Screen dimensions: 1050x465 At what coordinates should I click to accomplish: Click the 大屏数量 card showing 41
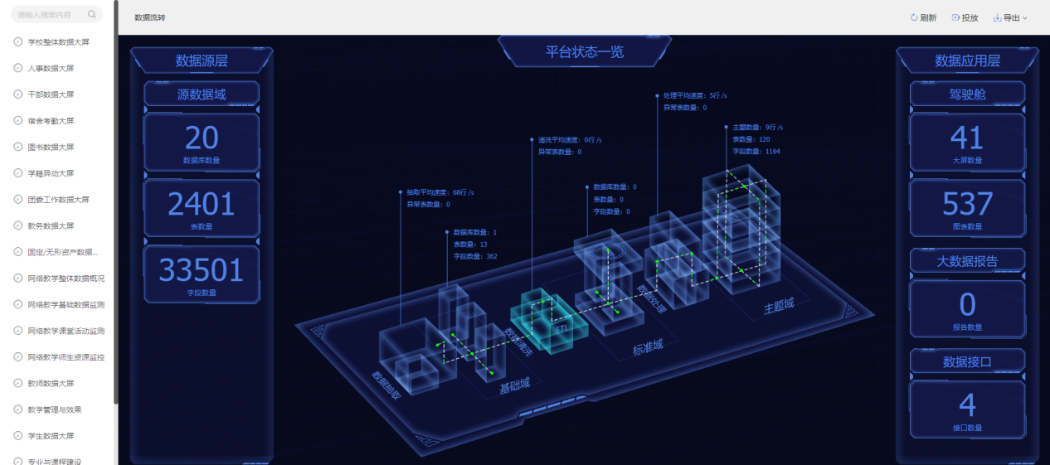(x=967, y=143)
